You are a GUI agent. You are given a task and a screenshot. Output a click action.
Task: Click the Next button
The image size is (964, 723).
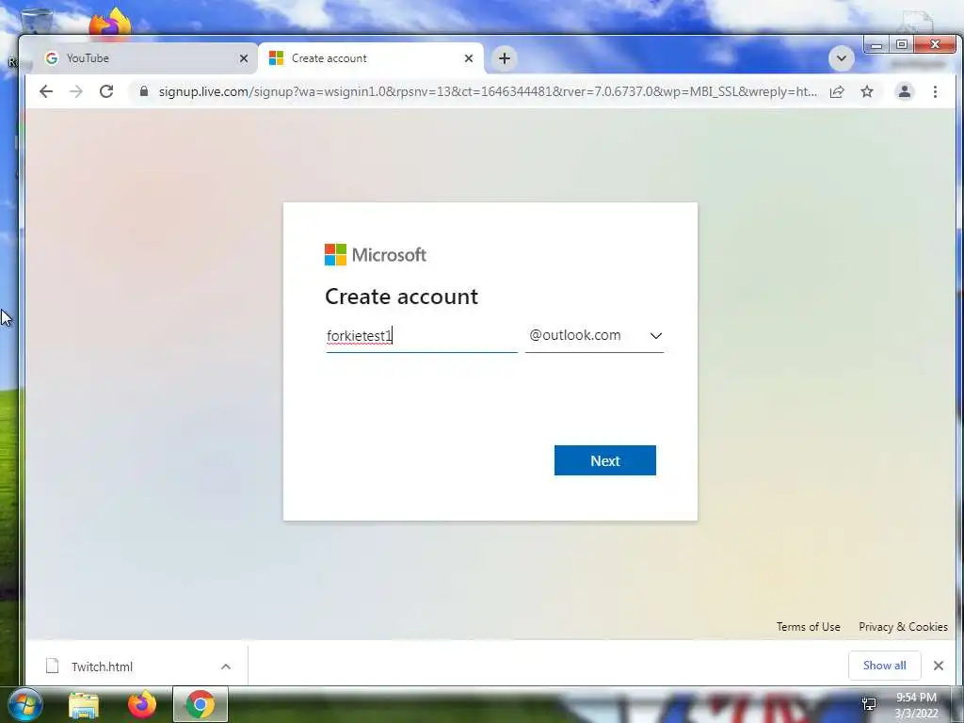605,460
